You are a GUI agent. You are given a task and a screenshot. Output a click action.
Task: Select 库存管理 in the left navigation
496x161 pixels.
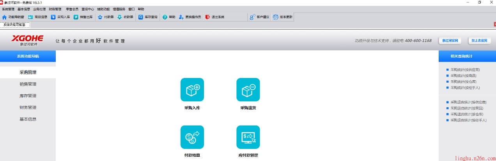28,96
